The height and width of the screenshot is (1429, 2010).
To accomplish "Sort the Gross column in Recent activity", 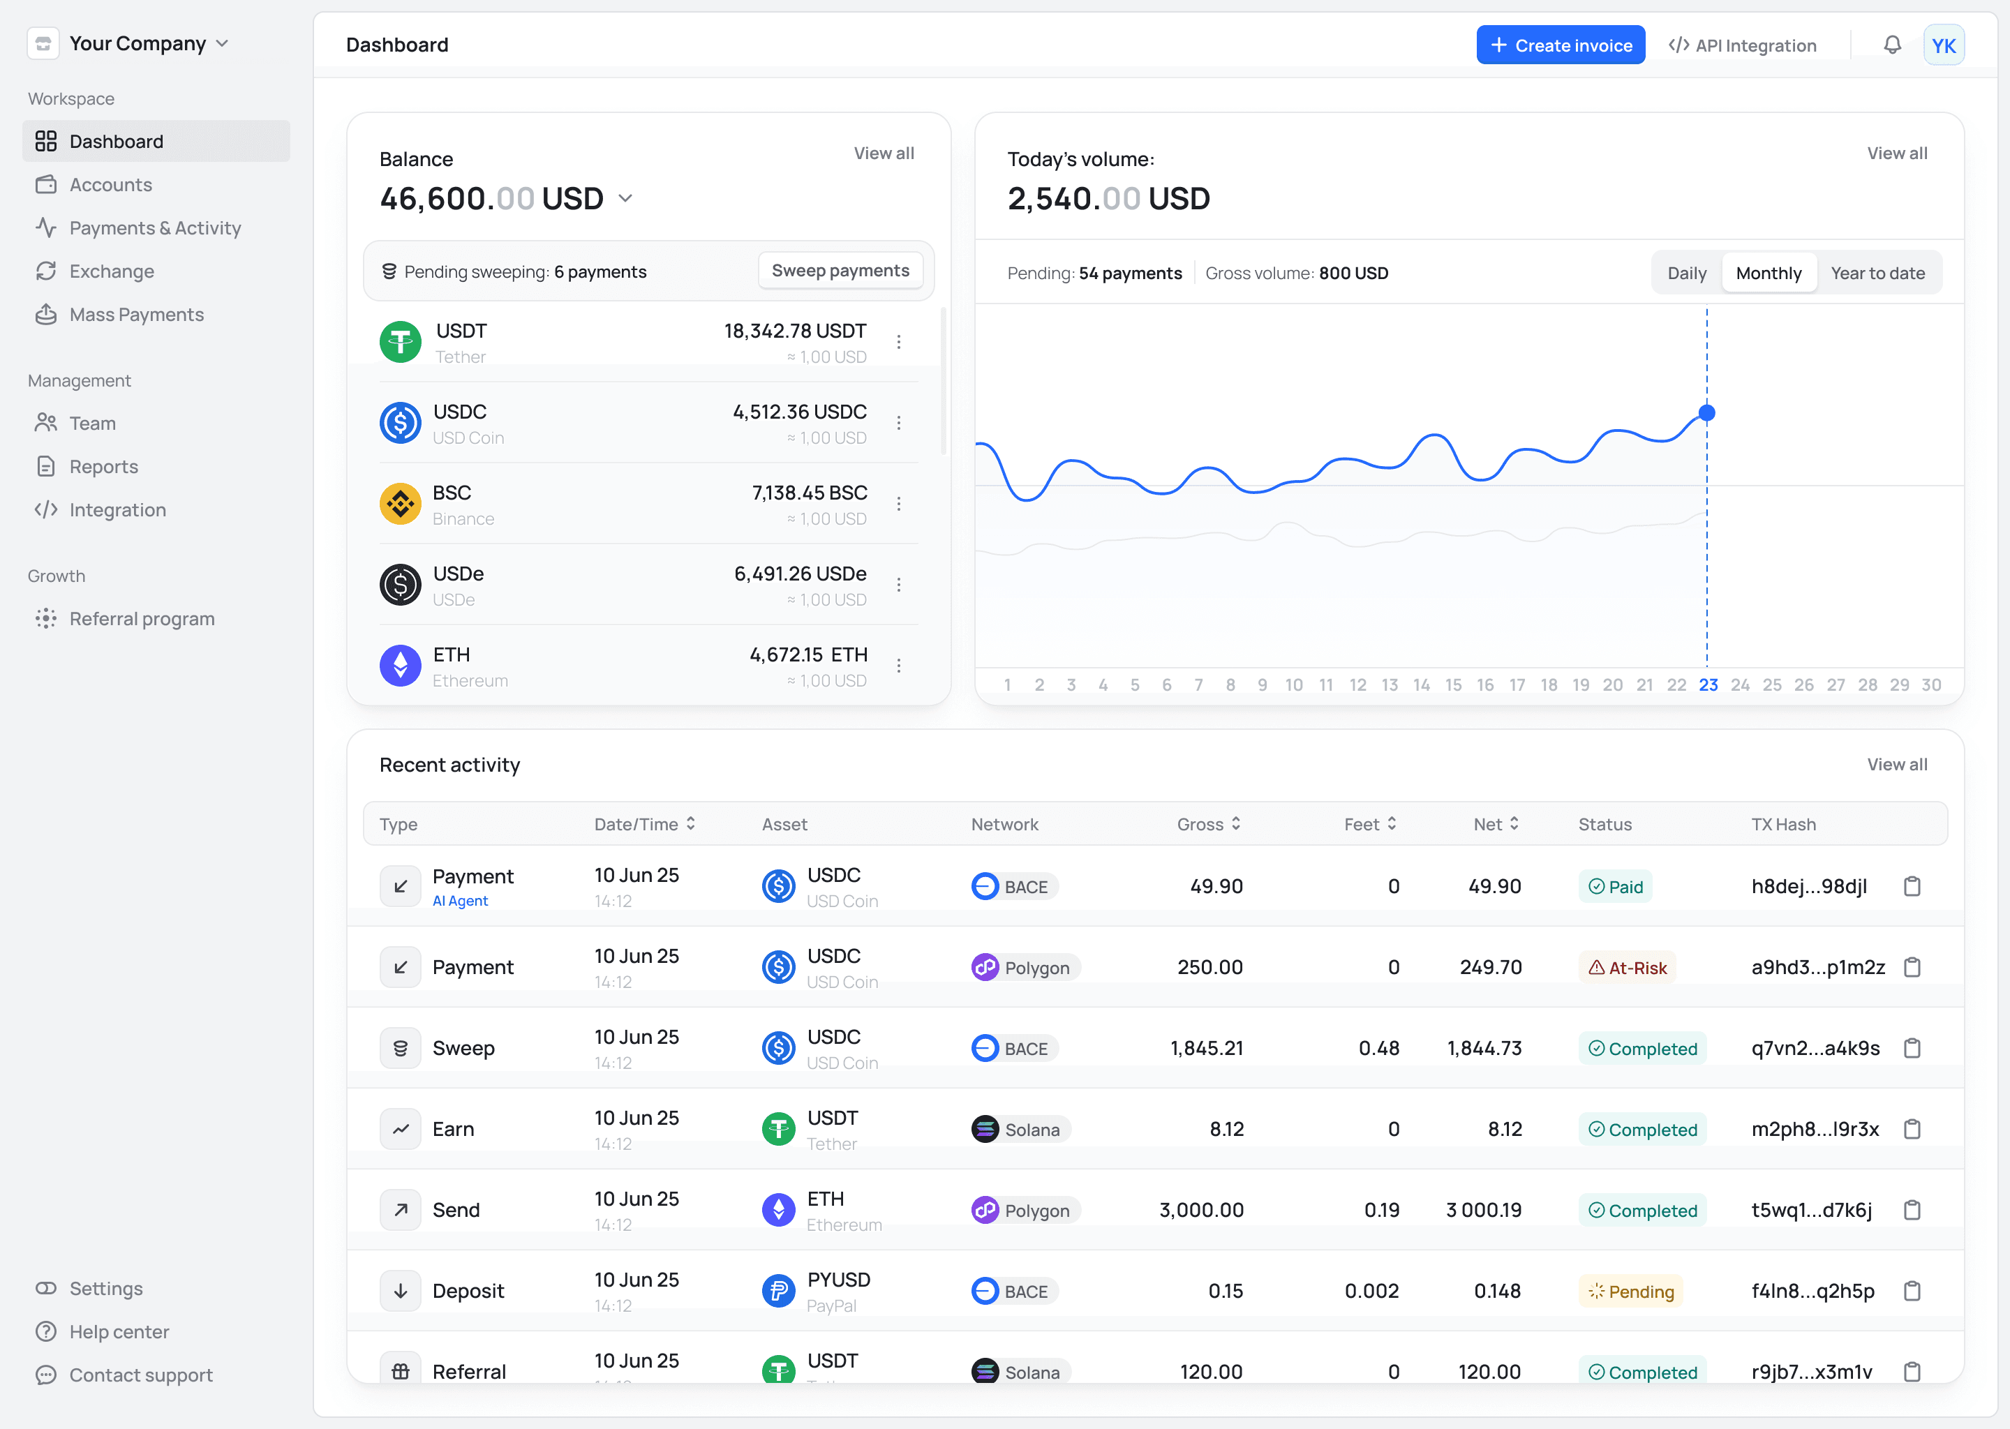I will [1237, 825].
